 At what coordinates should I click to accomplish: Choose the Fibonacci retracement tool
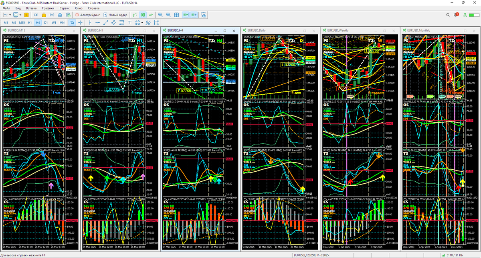click(x=122, y=23)
